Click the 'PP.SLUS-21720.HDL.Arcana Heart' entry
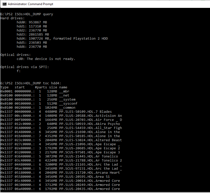 pyautogui.click(x=90, y=173)
